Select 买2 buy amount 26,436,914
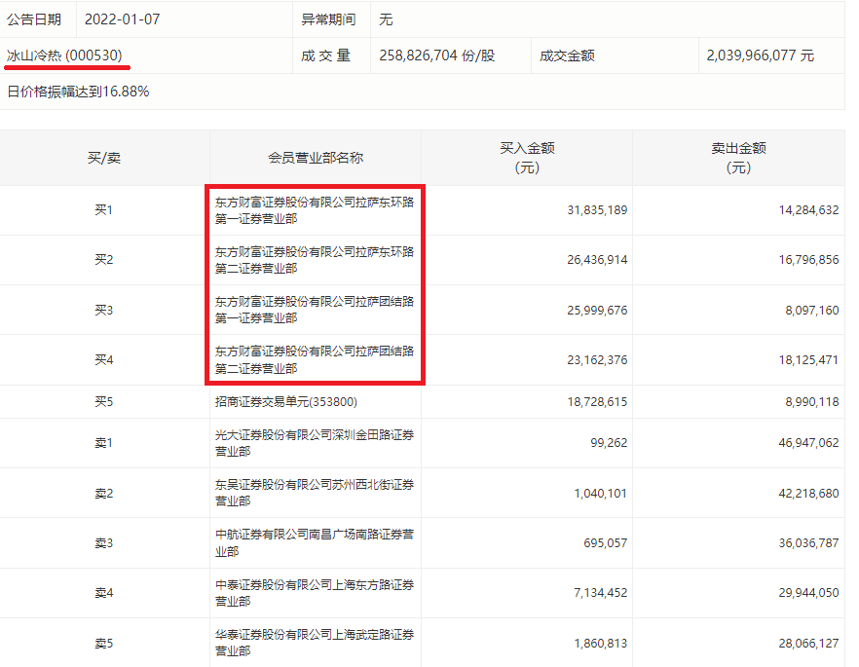 597,260
